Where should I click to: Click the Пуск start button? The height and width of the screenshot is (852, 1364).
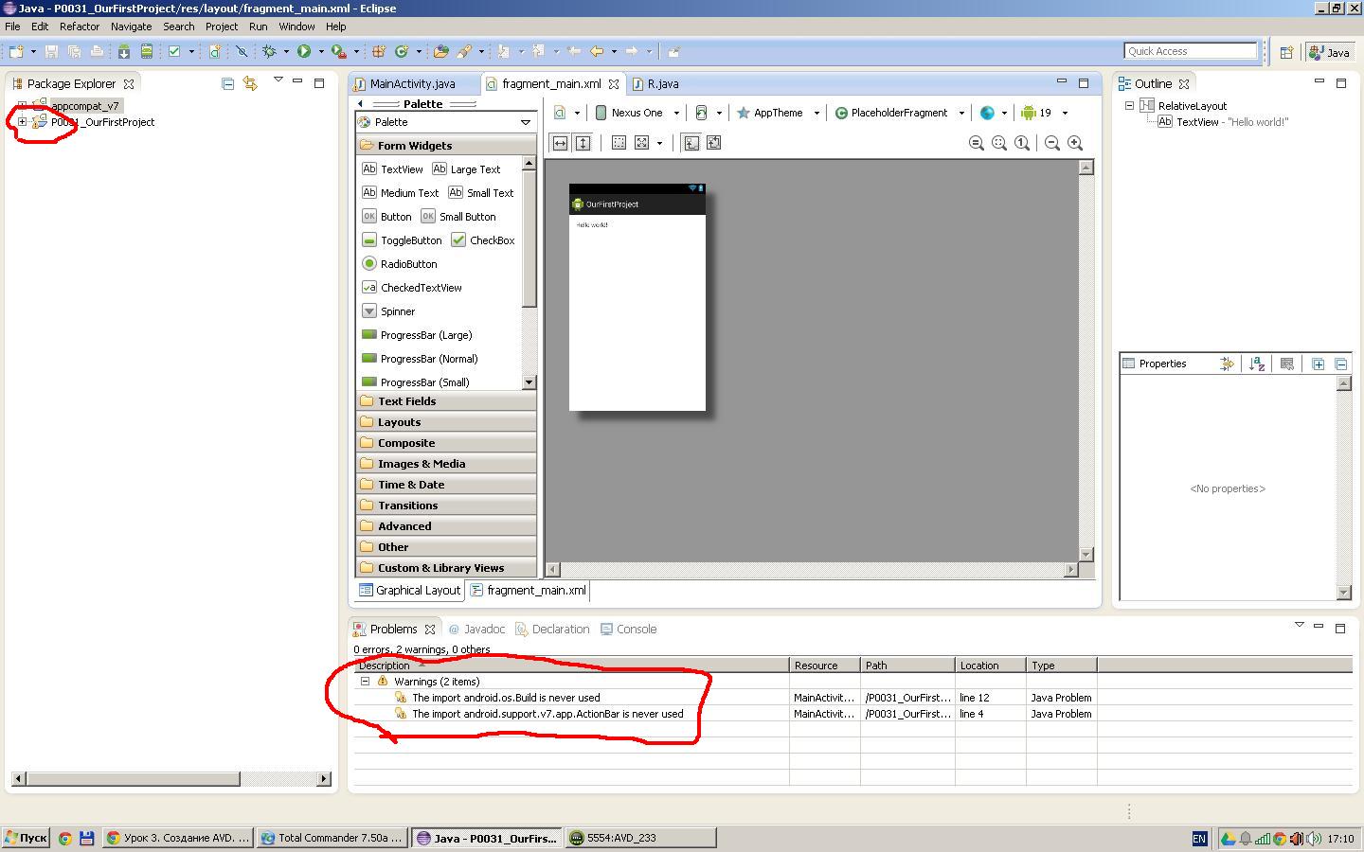pos(26,838)
